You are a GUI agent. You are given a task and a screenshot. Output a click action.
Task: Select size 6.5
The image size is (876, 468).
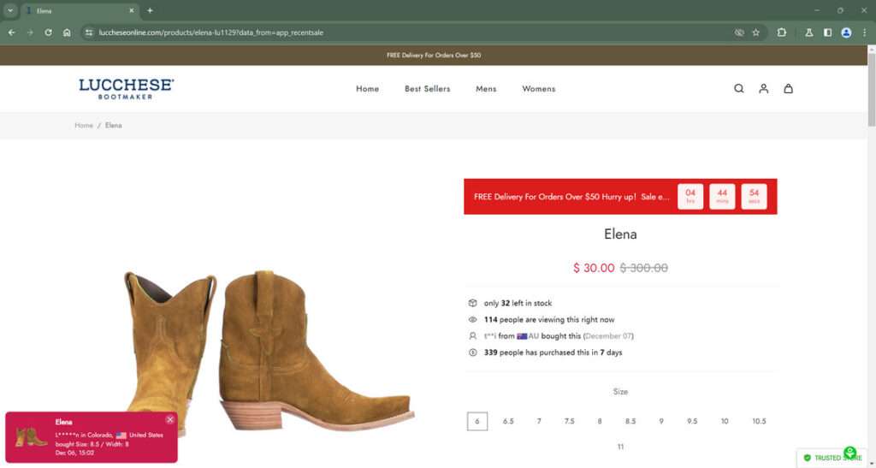click(508, 421)
